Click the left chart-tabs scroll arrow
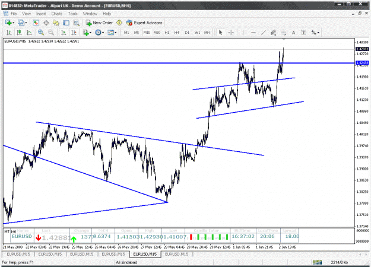This screenshot has height=267, width=371. [360, 254]
